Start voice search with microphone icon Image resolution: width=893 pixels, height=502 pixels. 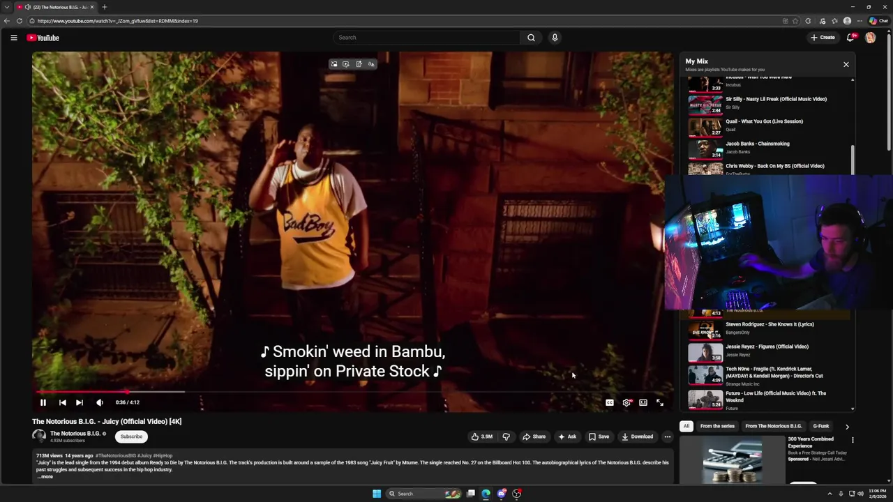[x=555, y=38]
